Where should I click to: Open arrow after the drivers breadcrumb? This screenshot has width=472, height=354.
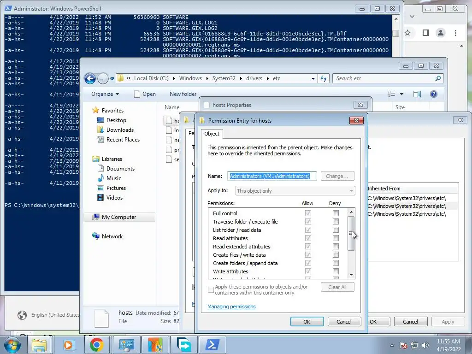(x=268, y=78)
